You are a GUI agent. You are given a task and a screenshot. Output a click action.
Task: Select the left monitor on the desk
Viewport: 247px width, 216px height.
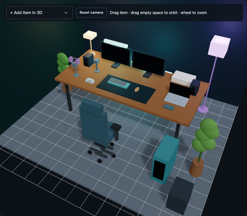tap(116, 54)
